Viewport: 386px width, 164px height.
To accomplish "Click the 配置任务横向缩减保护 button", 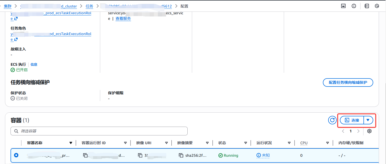I will coord(348,82).
